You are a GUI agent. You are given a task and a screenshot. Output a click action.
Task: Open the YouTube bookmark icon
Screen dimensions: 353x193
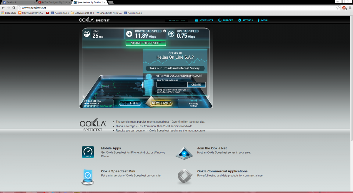47,13
